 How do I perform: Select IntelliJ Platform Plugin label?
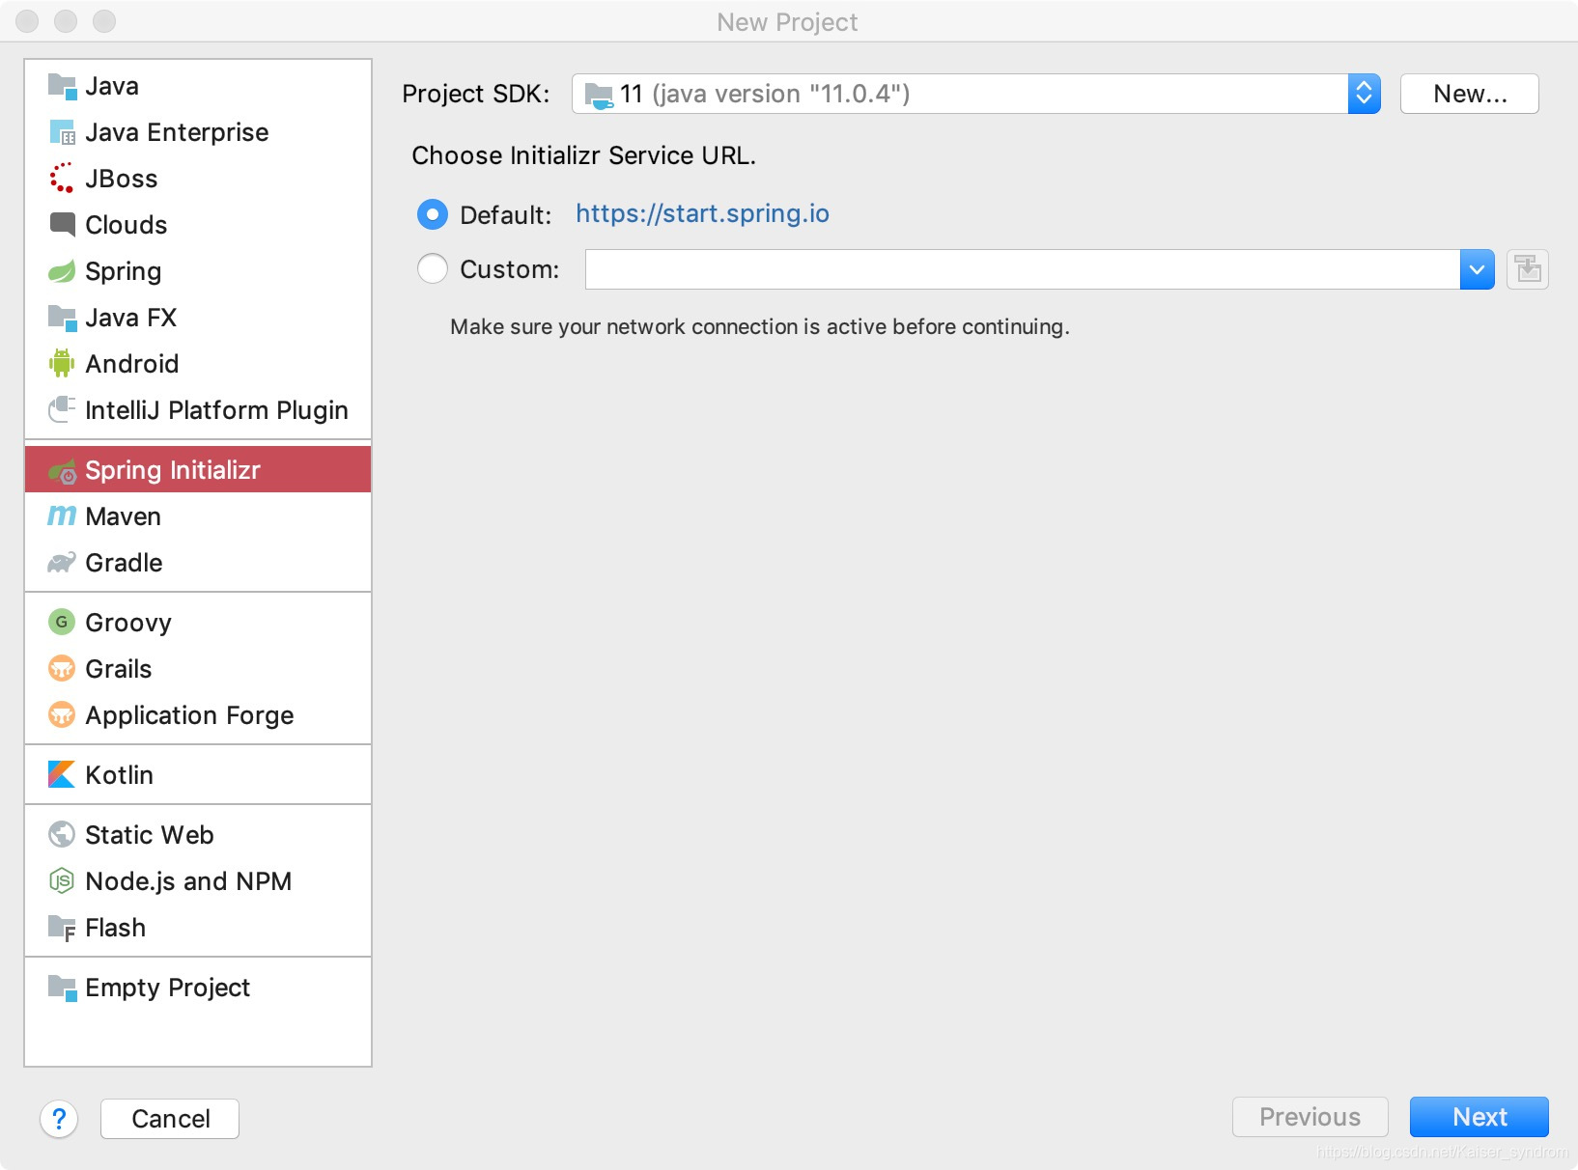pyautogui.click(x=216, y=410)
